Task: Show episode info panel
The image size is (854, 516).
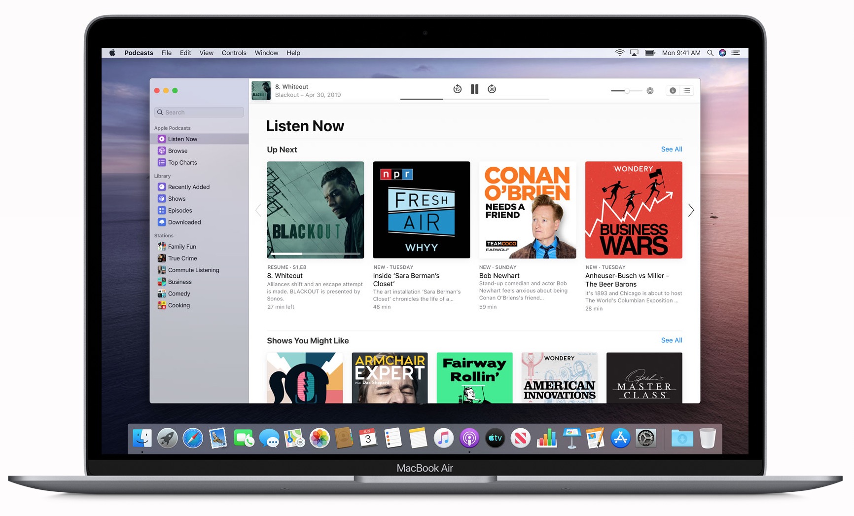Action: [x=673, y=90]
